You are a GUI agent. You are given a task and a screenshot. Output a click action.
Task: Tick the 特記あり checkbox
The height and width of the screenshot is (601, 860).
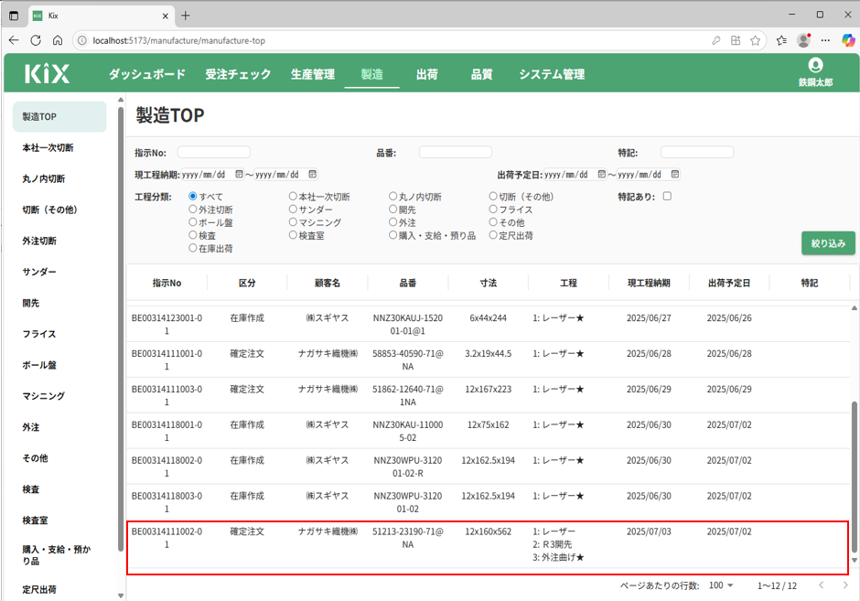[667, 196]
